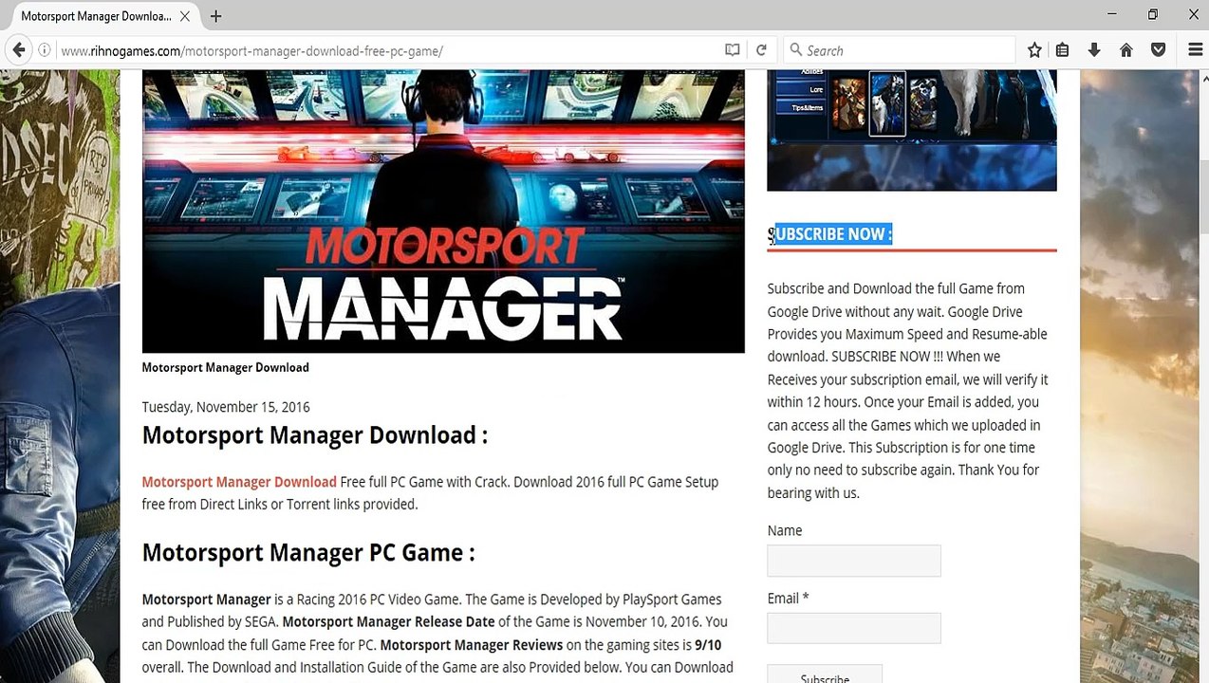Close the Motorsport Manager tab
Image resolution: width=1209 pixels, height=683 pixels.
(x=185, y=16)
